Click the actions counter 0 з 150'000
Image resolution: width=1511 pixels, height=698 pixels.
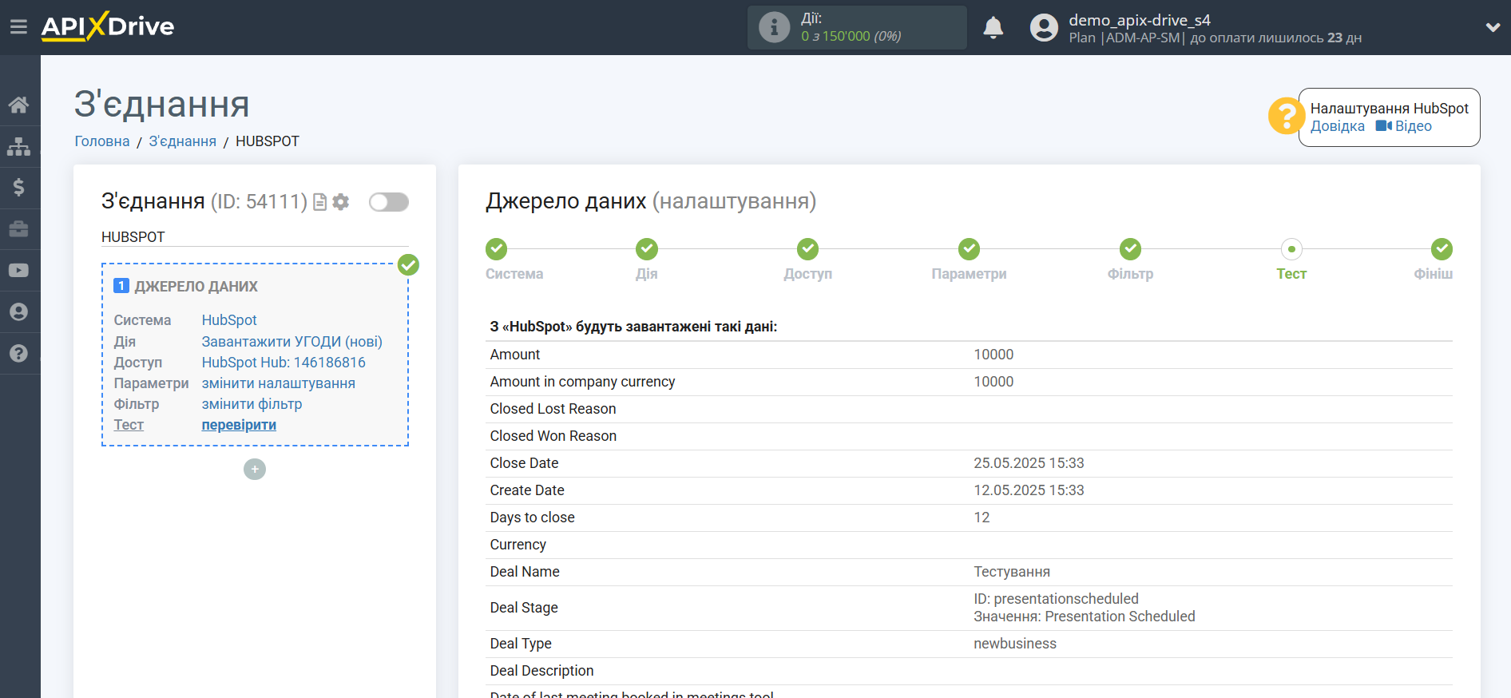click(851, 36)
